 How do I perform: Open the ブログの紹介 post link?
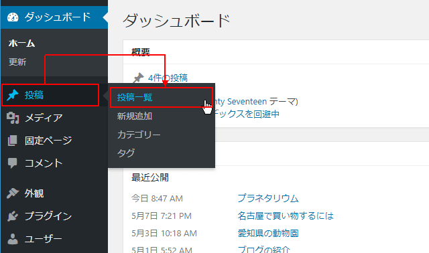[x=263, y=250]
